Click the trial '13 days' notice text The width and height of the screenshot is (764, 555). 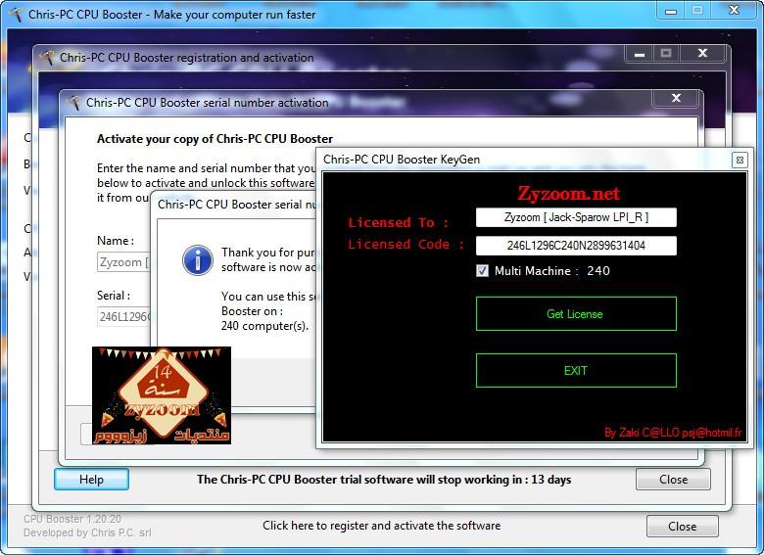(384, 480)
